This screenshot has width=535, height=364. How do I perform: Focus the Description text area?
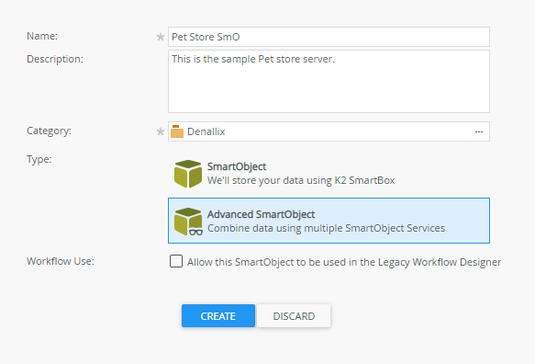(x=329, y=81)
